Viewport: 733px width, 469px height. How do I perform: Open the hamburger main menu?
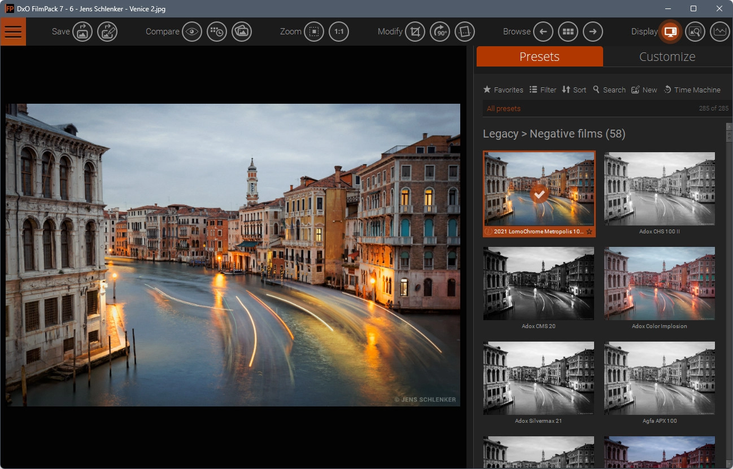[13, 32]
